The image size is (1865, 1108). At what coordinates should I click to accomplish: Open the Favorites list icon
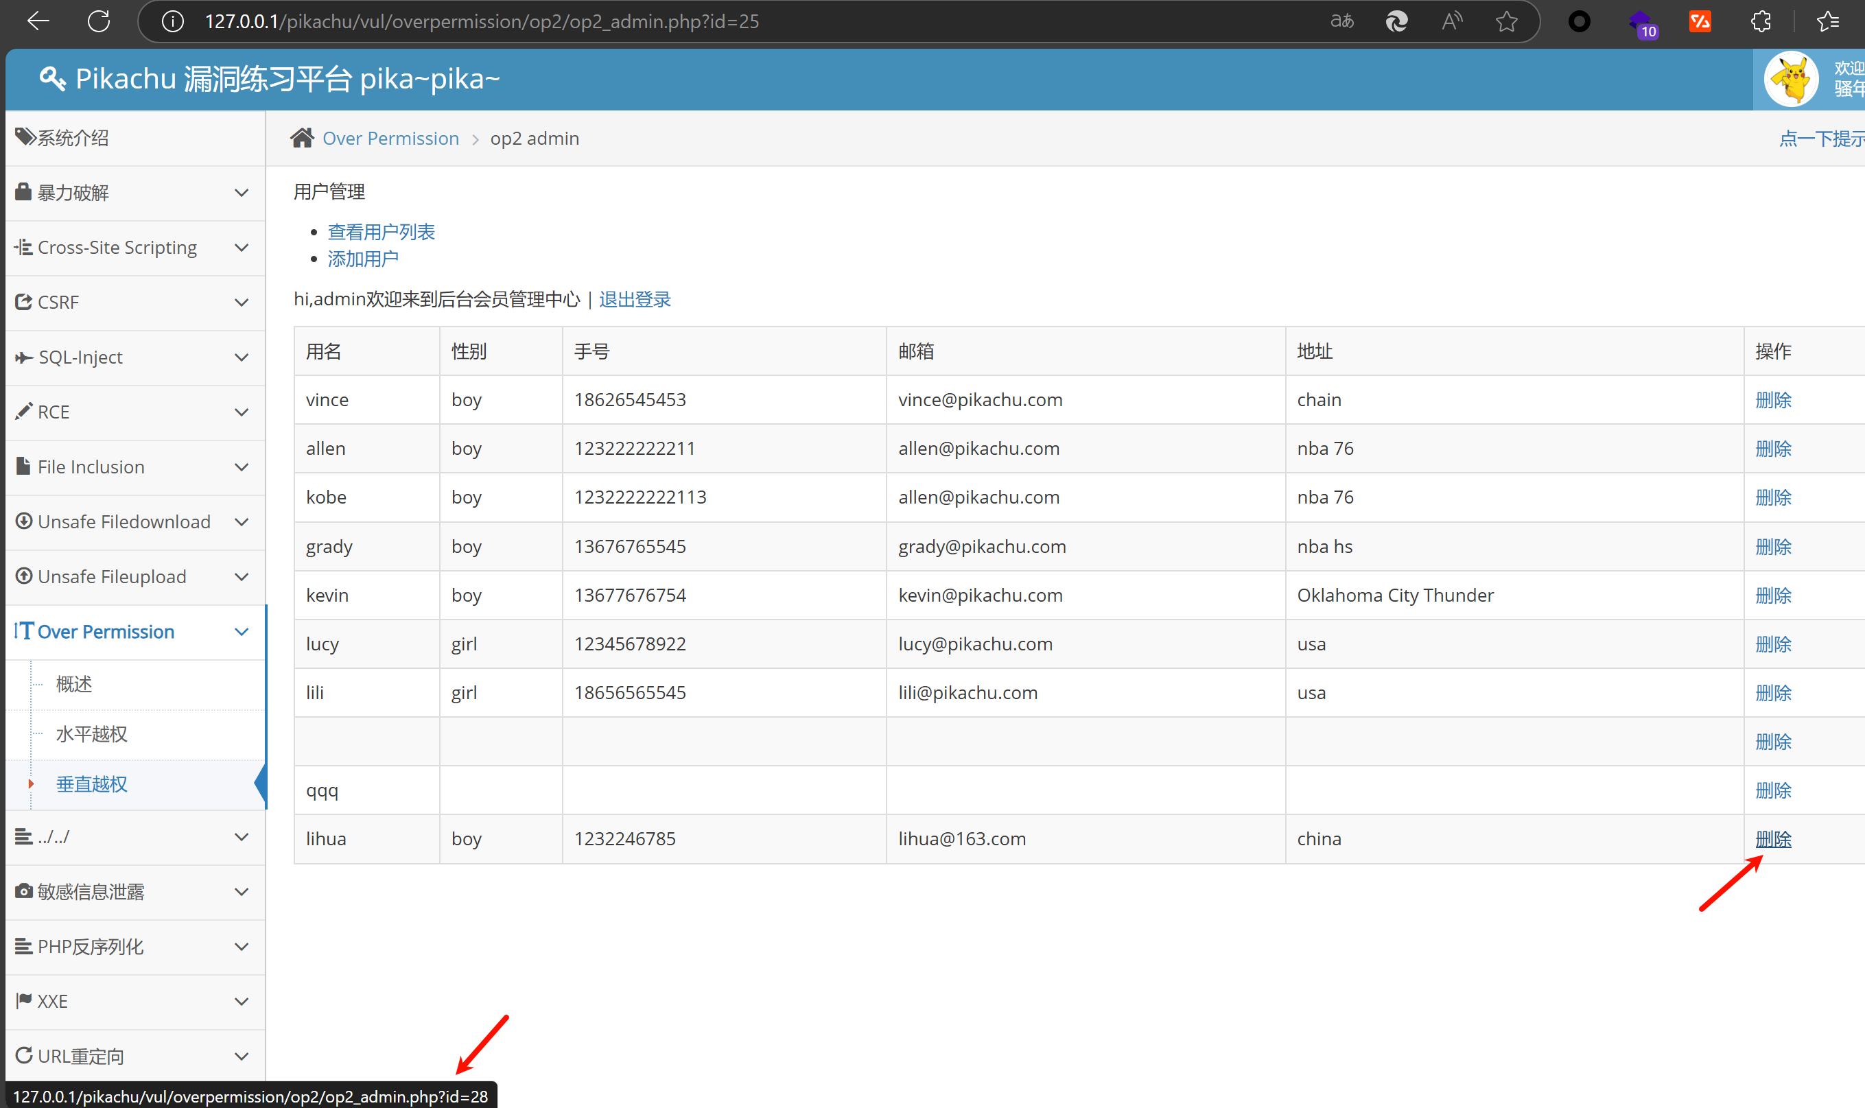1828,21
